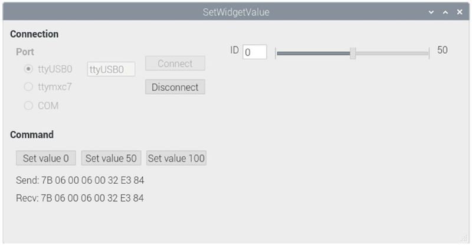Select the COM port radio button
Screen dimensions: 472x245
click(28, 106)
